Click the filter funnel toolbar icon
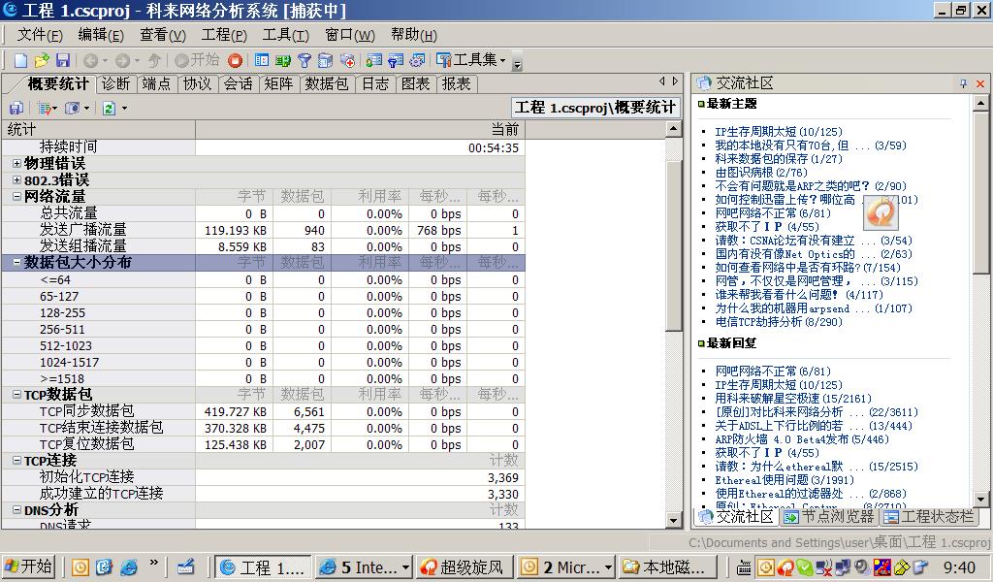993x582 pixels. tap(304, 60)
